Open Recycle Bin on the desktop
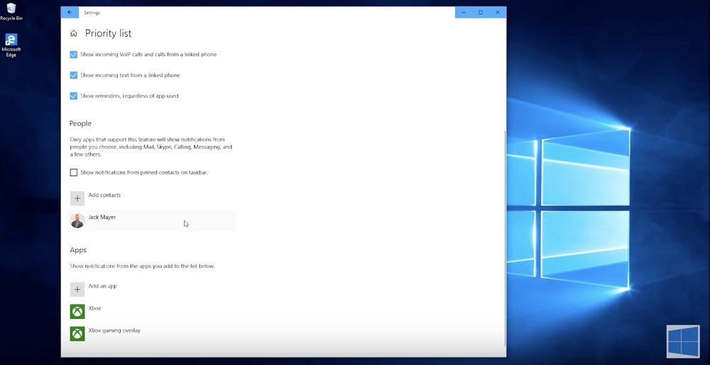Screen dimensions: 710x365 coord(11,12)
